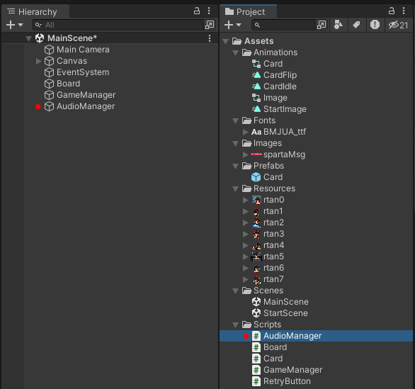Select the rtan2 sprite asset
This screenshot has height=389, width=415.
(268, 222)
